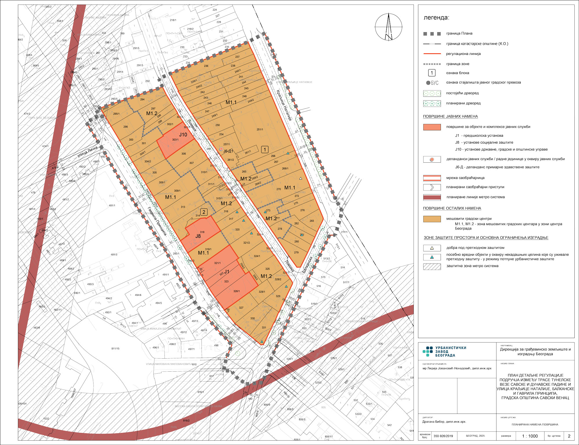
Task: Click the north arrow compass symbol
Action: click(389, 27)
